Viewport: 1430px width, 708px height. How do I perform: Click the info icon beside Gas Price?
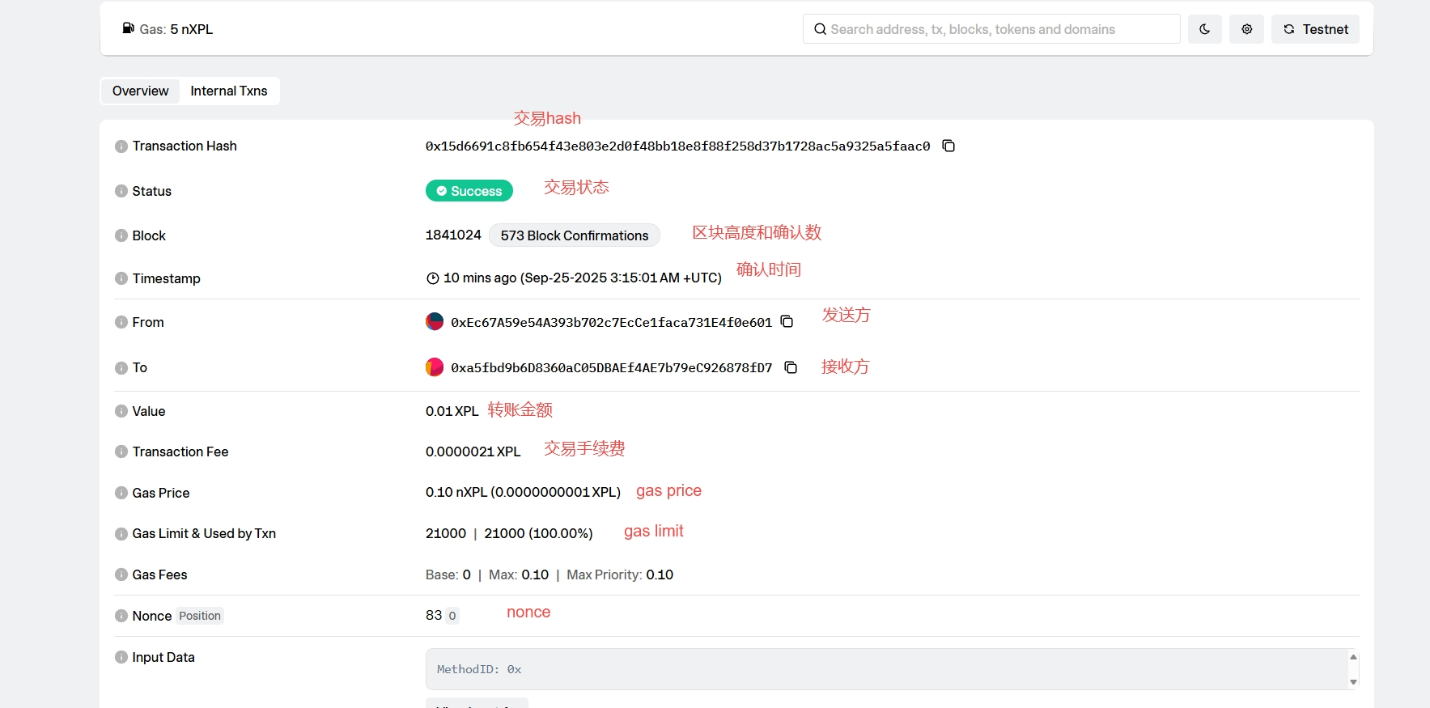[x=121, y=493]
